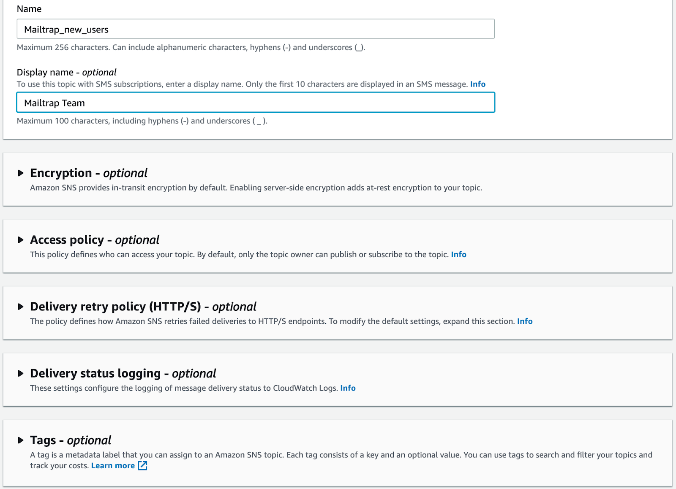676x489 pixels.
Task: Click Delivery retry policy (HTTP/S) heading
Action: pos(143,307)
